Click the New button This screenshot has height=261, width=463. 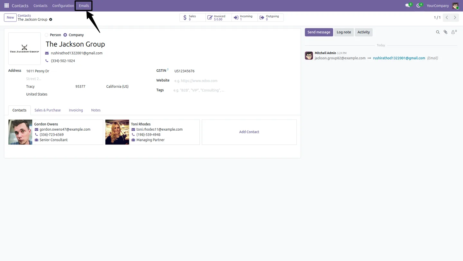coord(10,17)
